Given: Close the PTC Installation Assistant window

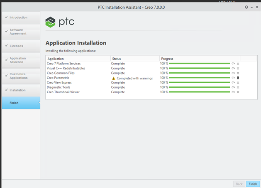Looking at the screenshot, I should 257,7.
